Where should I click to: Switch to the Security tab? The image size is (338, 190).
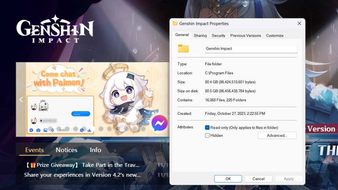(x=218, y=35)
